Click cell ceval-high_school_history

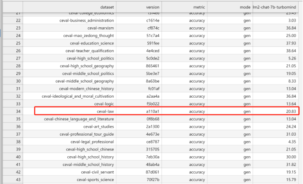point(69,157)
